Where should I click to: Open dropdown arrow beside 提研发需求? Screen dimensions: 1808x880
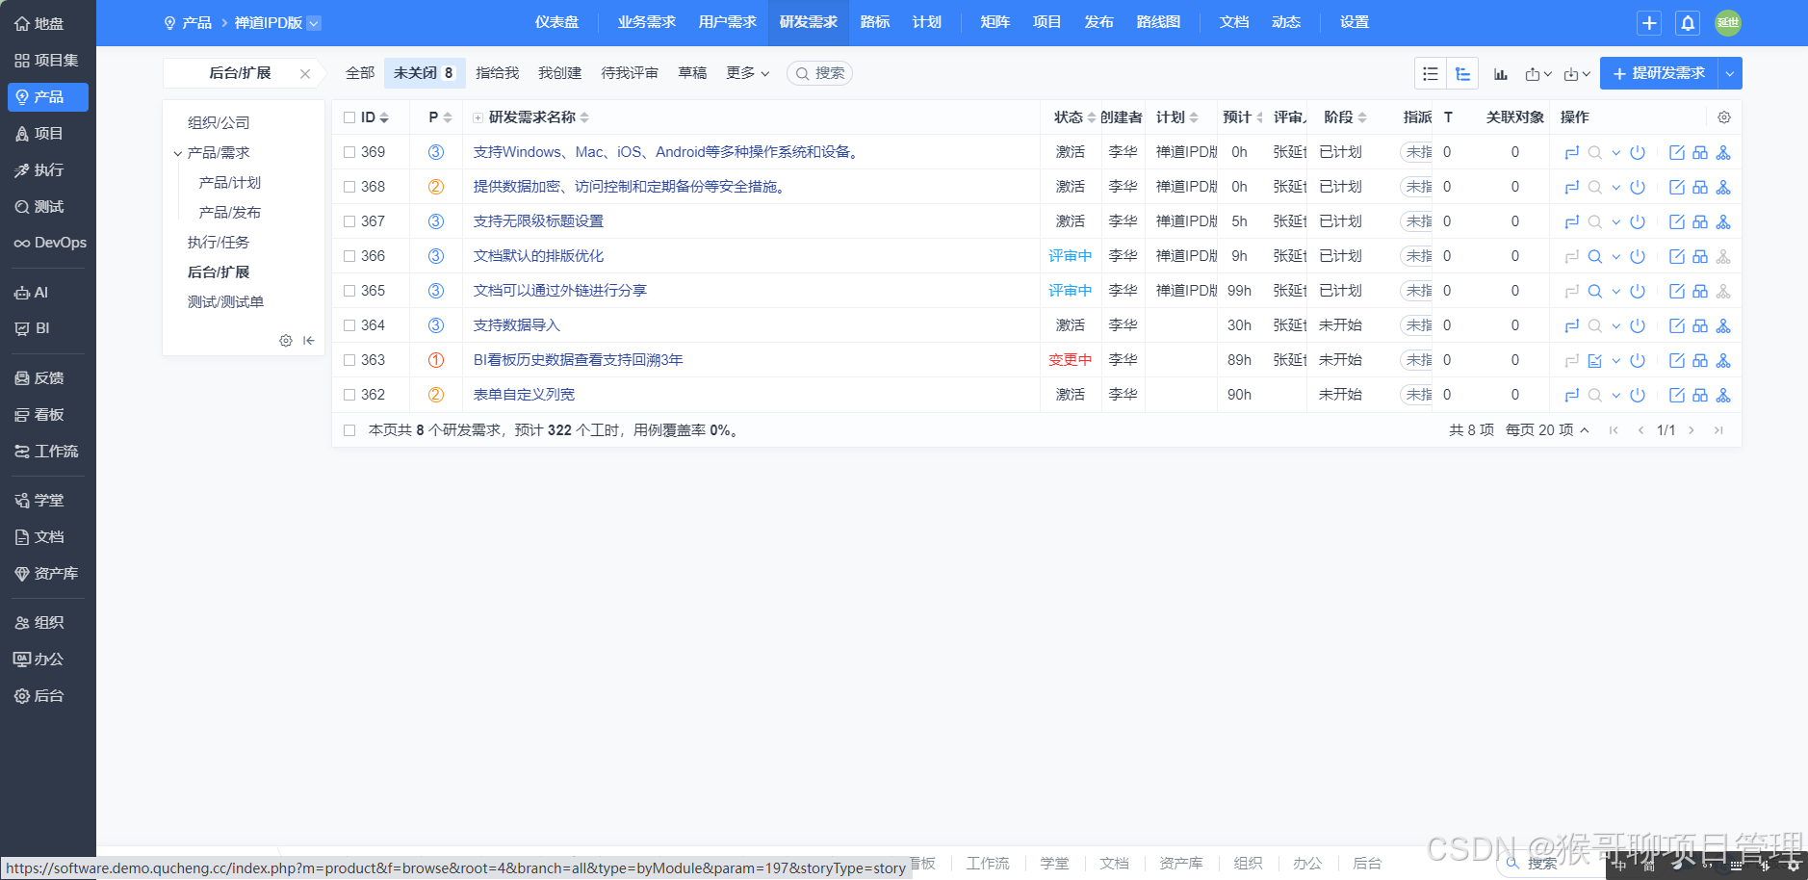pos(1730,73)
